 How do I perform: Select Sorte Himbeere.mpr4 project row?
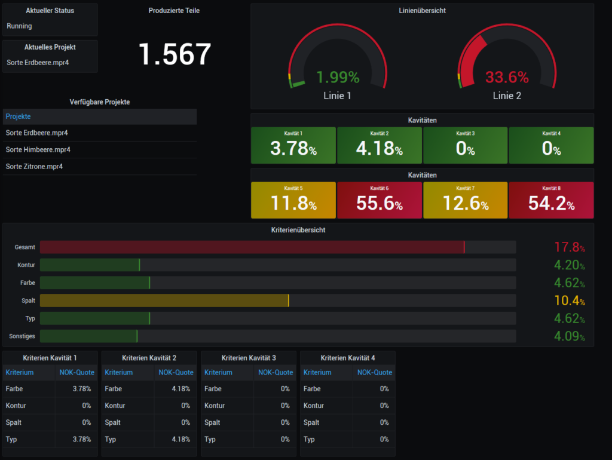coord(100,150)
